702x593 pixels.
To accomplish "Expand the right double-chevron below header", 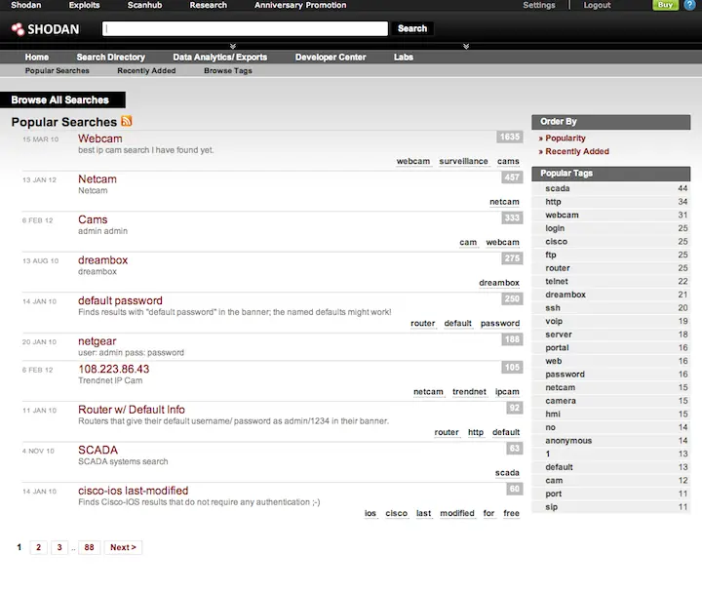I will pyautogui.click(x=466, y=46).
